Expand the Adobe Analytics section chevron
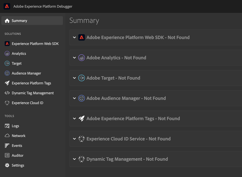Screen dimensions: 242x177 [74, 58]
